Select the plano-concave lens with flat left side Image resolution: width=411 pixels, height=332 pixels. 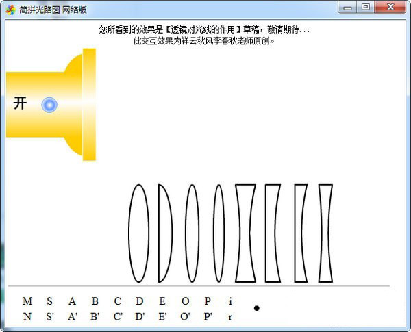(273, 233)
